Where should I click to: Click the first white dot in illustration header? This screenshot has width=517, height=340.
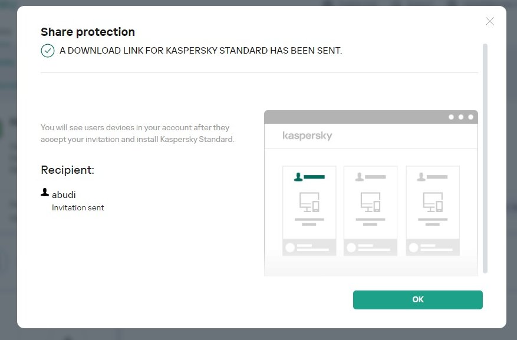pyautogui.click(x=451, y=117)
